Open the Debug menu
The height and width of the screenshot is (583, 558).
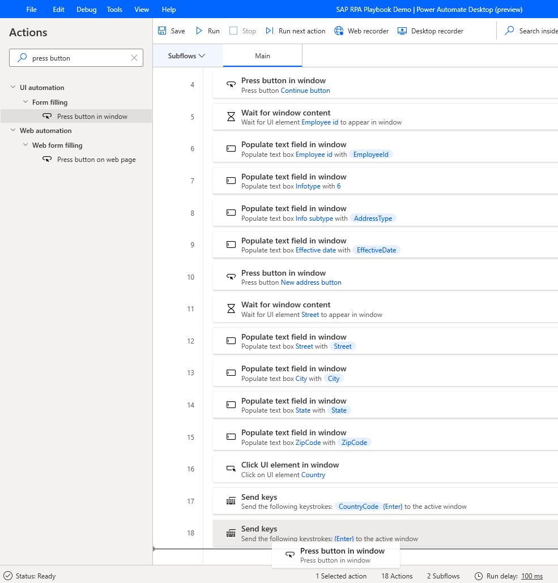click(86, 9)
